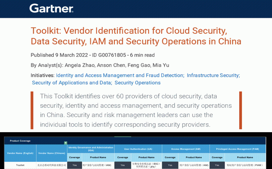Select the Yes cell under AM coverage
Viewport: 272px width, 169px height.
tap(170, 165)
